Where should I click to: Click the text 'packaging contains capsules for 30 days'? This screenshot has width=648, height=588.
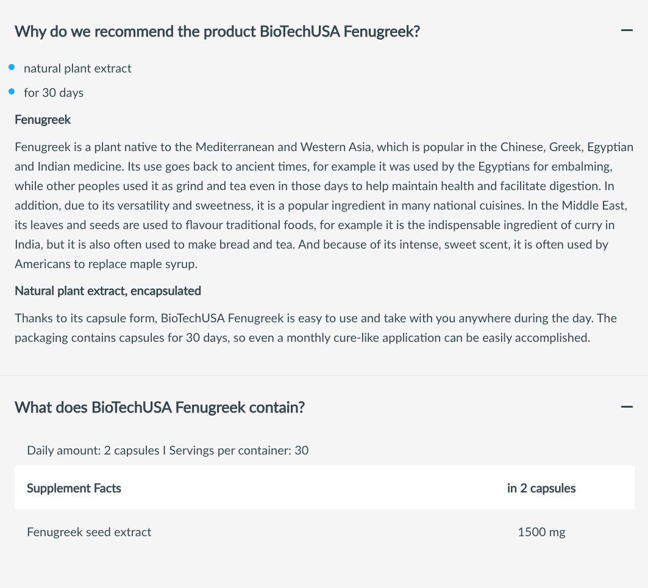(121, 338)
